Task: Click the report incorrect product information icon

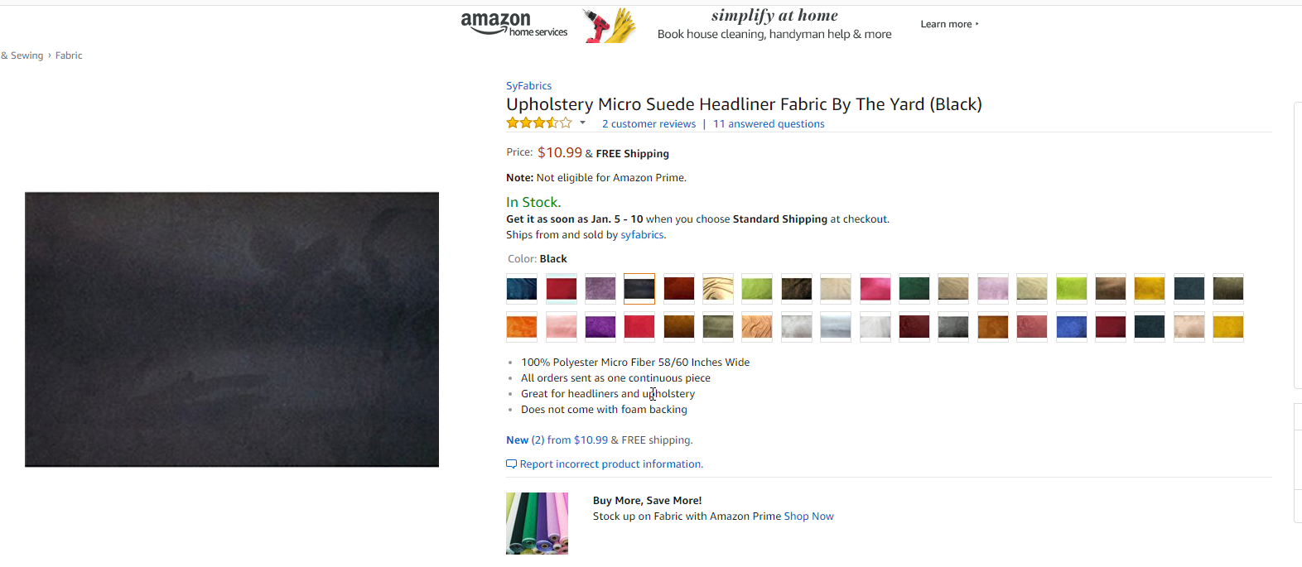Action: pos(511,464)
